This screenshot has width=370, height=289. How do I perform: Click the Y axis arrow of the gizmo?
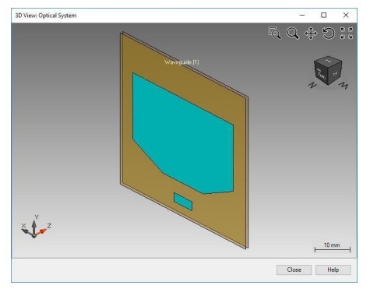(34, 226)
